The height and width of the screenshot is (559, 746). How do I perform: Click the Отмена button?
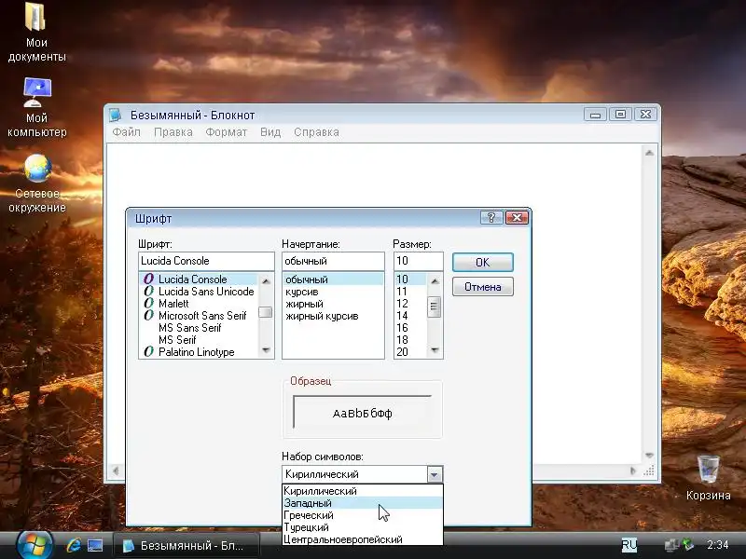(x=482, y=287)
